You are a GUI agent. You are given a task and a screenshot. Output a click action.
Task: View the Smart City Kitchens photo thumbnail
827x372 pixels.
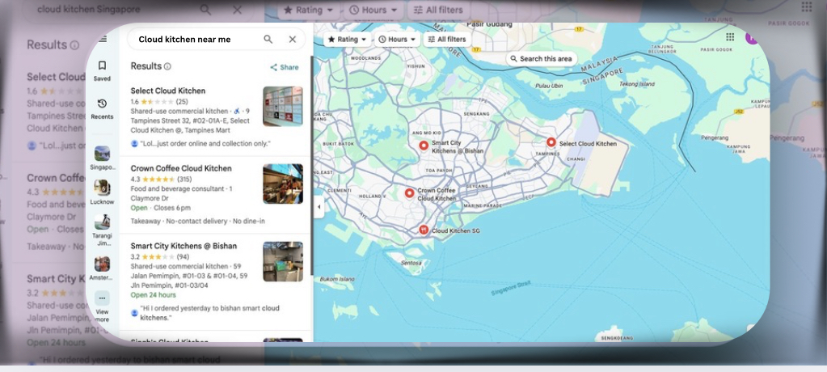click(x=283, y=261)
